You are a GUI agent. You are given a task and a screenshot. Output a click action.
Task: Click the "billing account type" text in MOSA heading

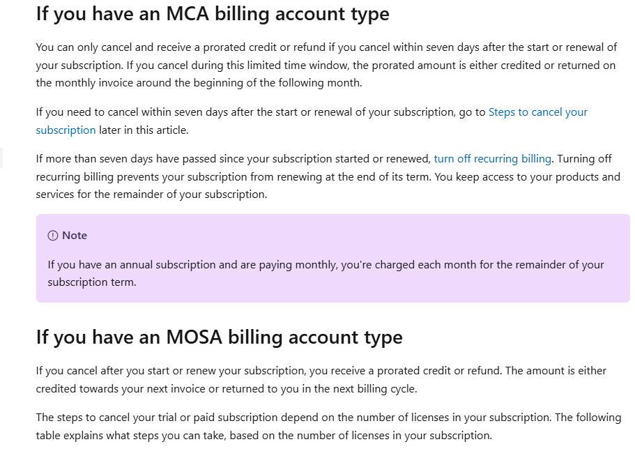click(315, 337)
